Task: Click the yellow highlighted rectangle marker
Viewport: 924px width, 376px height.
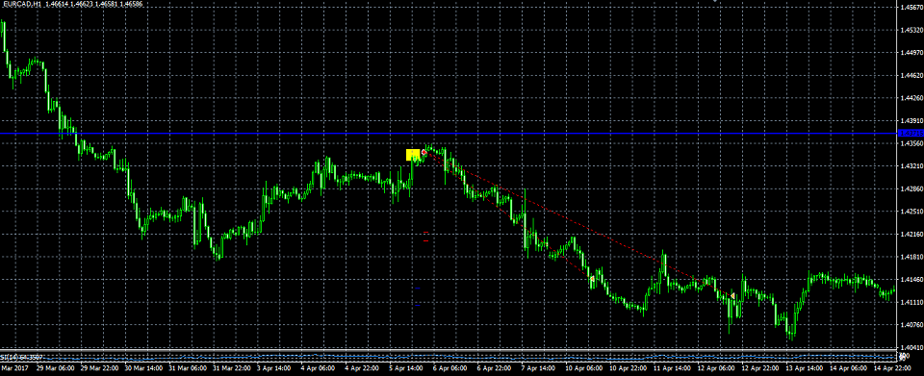Action: [x=413, y=155]
